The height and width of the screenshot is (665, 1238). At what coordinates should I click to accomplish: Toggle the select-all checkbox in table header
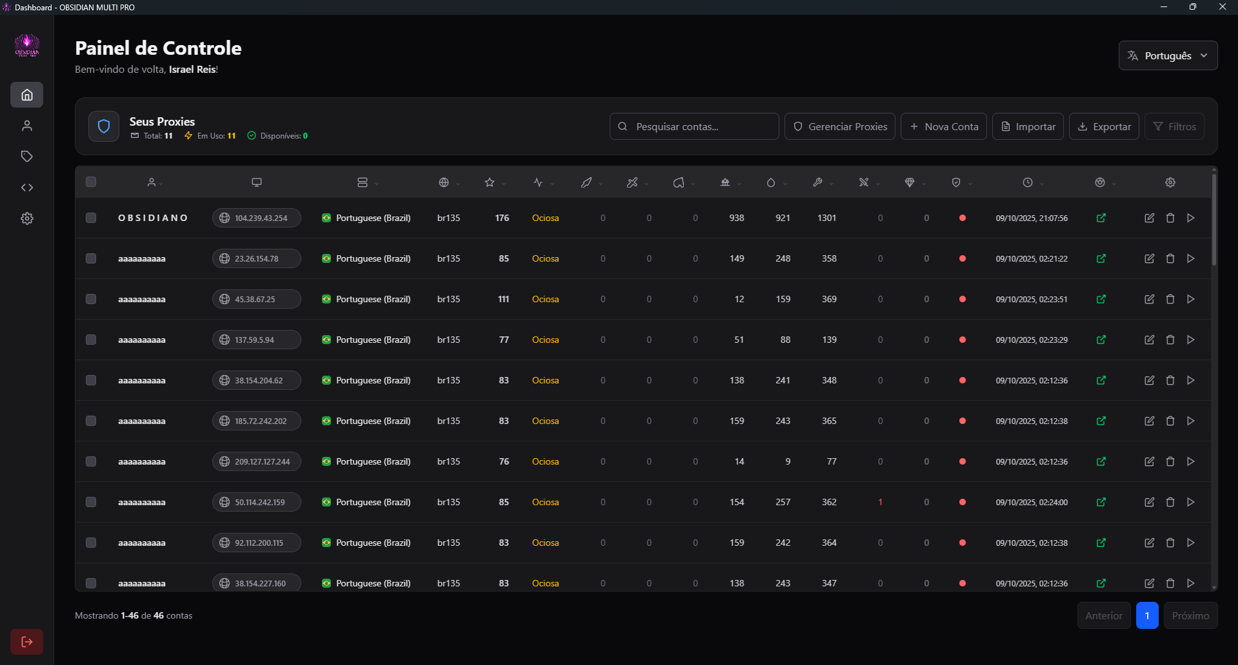[91, 182]
